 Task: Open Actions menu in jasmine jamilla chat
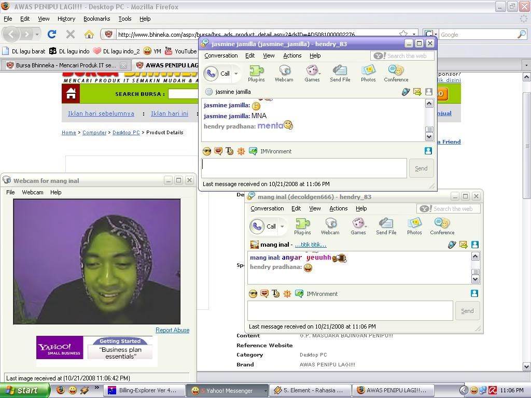click(x=292, y=55)
